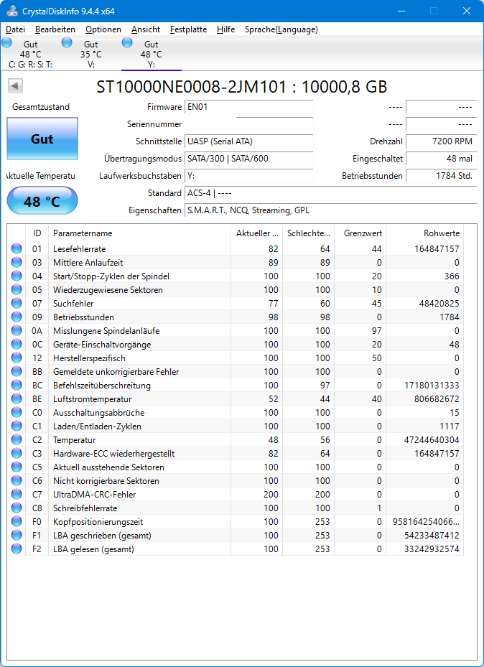Click the CrystalDiskInfo app icon in title bar
This screenshot has width=484, height=667.
coord(11,11)
